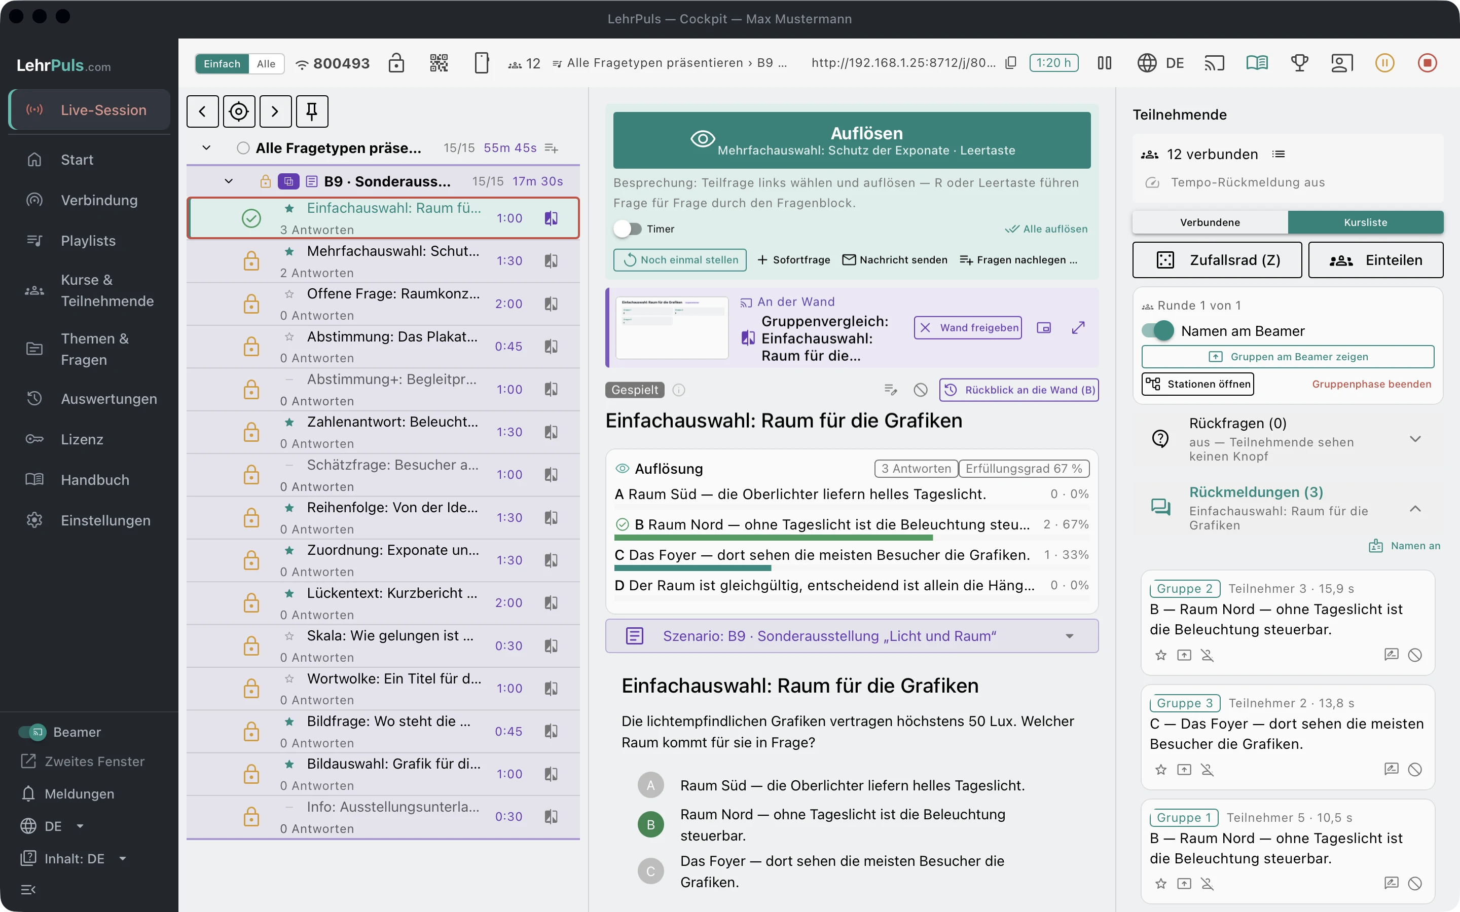Screen dimensions: 1460x912
Task: Click the pin icon above question list
Action: pos(312,111)
